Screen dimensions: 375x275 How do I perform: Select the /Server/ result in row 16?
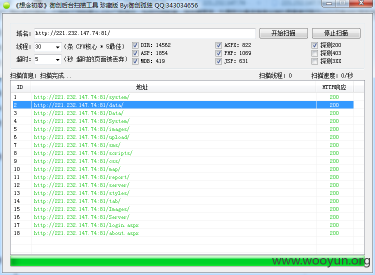coord(183,217)
